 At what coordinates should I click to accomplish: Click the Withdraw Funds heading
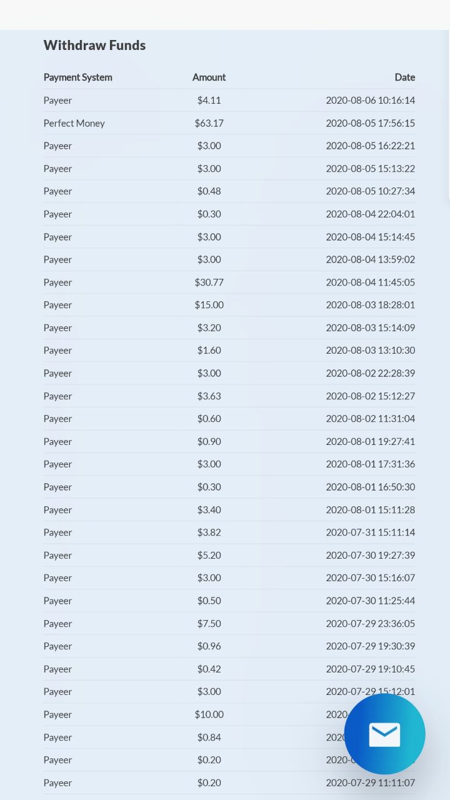tap(94, 45)
